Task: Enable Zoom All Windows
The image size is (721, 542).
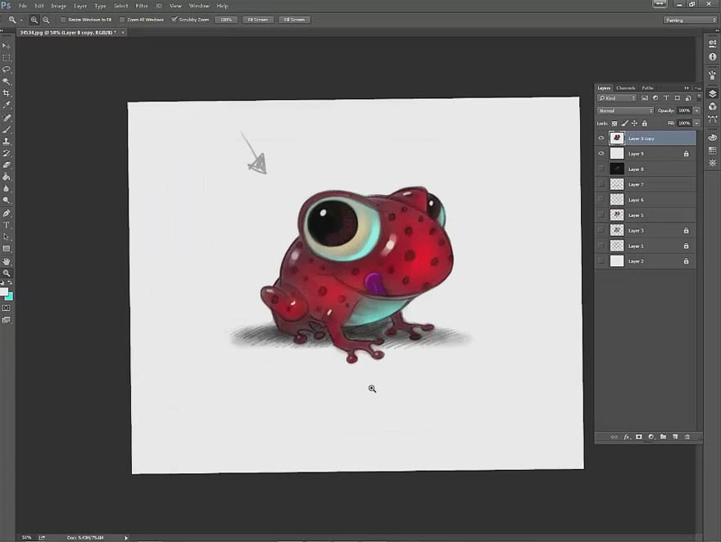Action: coord(122,20)
